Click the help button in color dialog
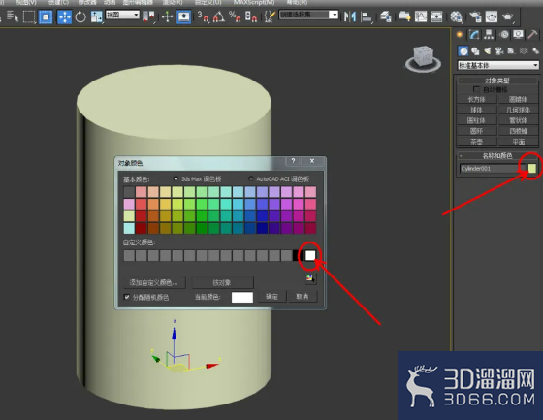 coord(293,161)
